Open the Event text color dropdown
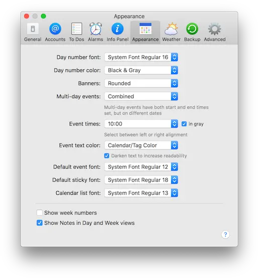 tap(141, 145)
